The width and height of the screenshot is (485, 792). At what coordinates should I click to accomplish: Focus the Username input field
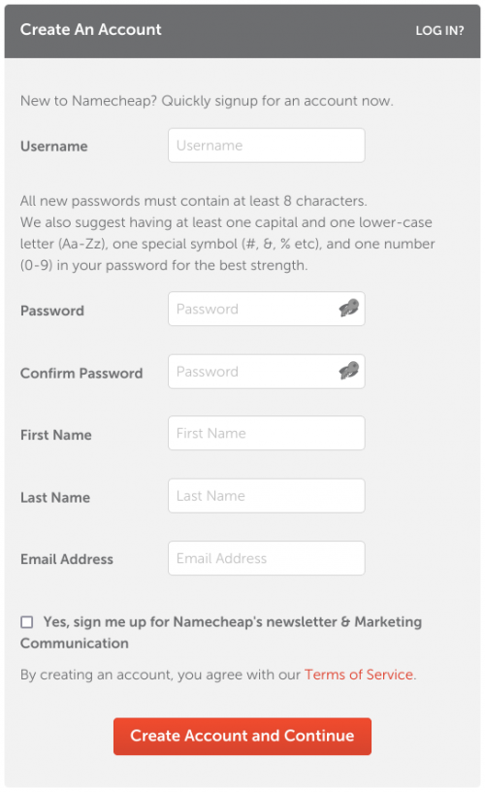(267, 146)
